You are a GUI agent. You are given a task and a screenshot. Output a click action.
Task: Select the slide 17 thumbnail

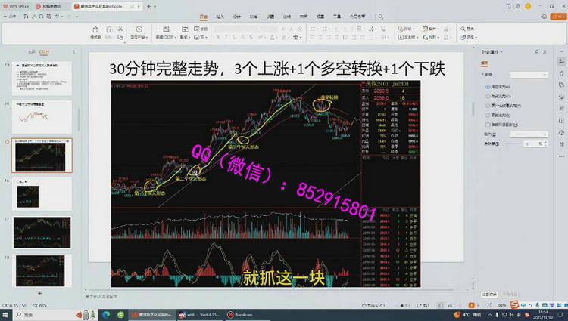(x=42, y=230)
